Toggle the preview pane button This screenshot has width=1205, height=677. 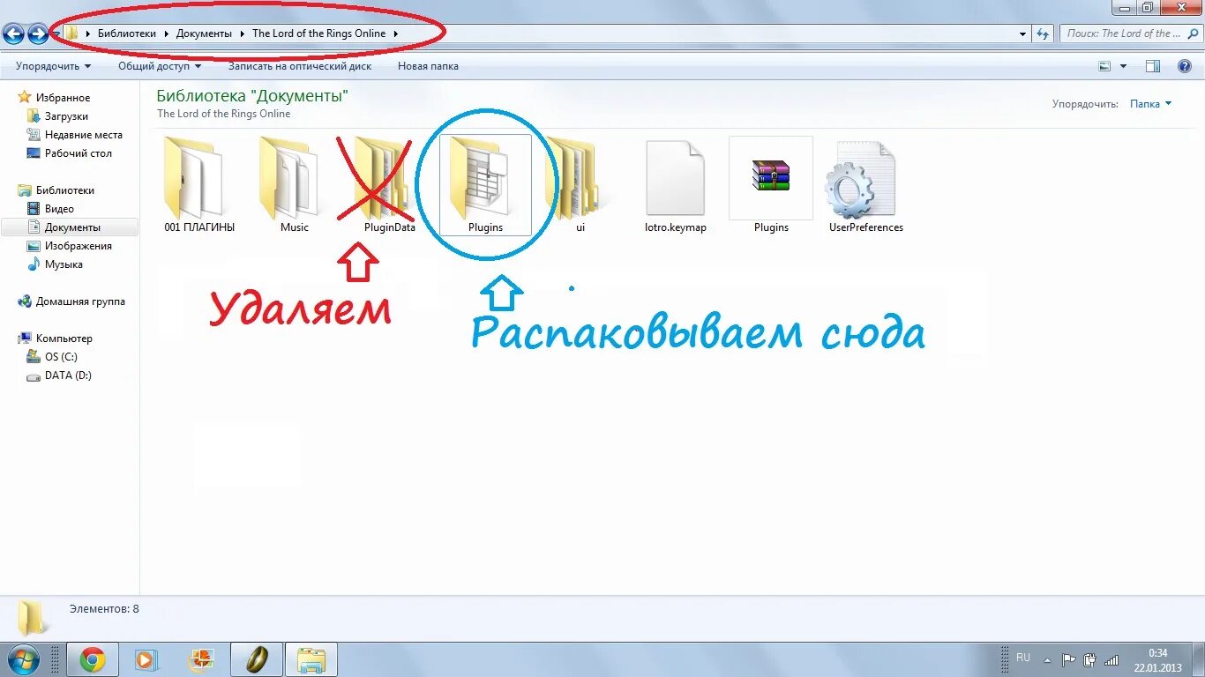[1153, 66]
